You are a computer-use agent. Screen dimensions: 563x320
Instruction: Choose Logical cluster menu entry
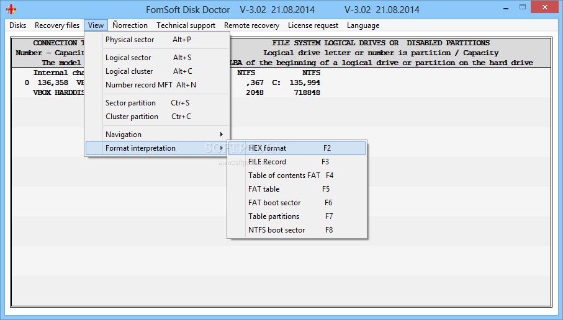point(157,71)
